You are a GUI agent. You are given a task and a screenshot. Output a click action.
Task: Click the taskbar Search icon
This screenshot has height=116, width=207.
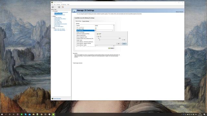pos(6,114)
